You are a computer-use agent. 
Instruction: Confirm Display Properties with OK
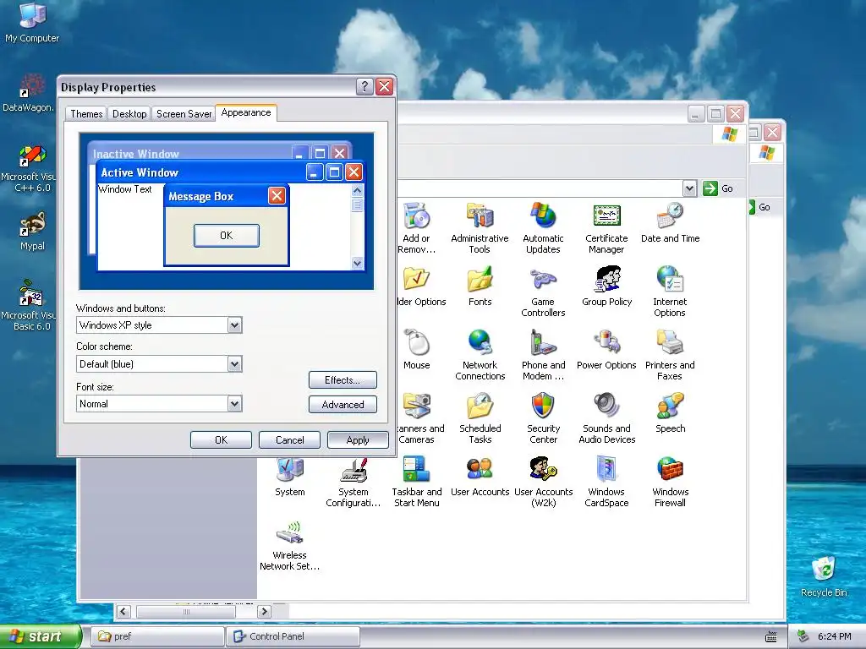coord(221,439)
